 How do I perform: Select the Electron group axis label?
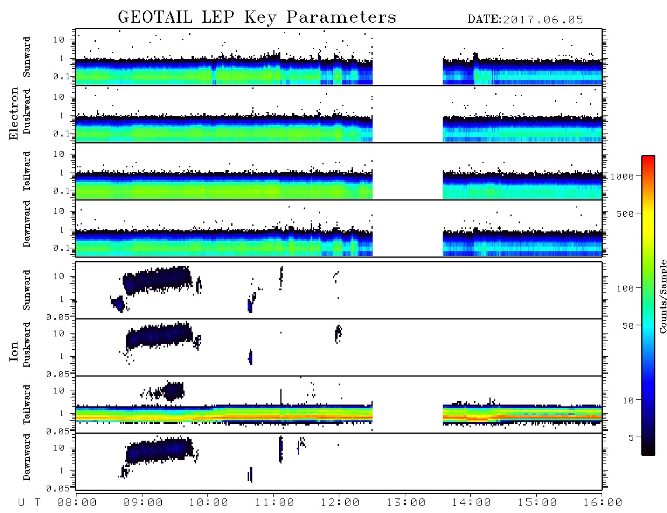[x=13, y=114]
